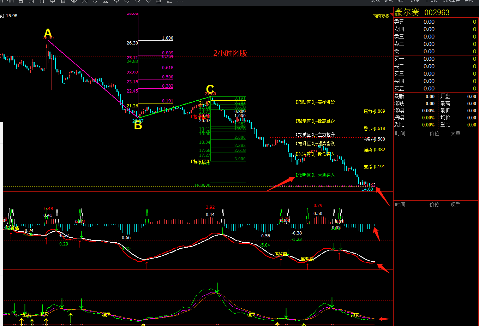The image size is (479, 326).
Task: Select the 卖四 ask row
Action: [436, 29]
